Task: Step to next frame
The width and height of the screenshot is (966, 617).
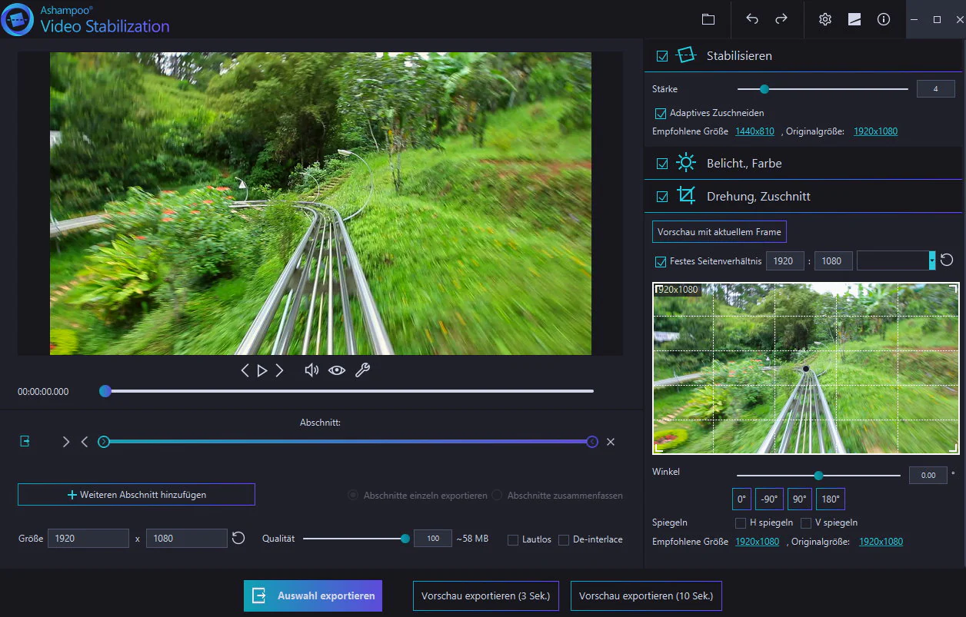Action: point(280,370)
